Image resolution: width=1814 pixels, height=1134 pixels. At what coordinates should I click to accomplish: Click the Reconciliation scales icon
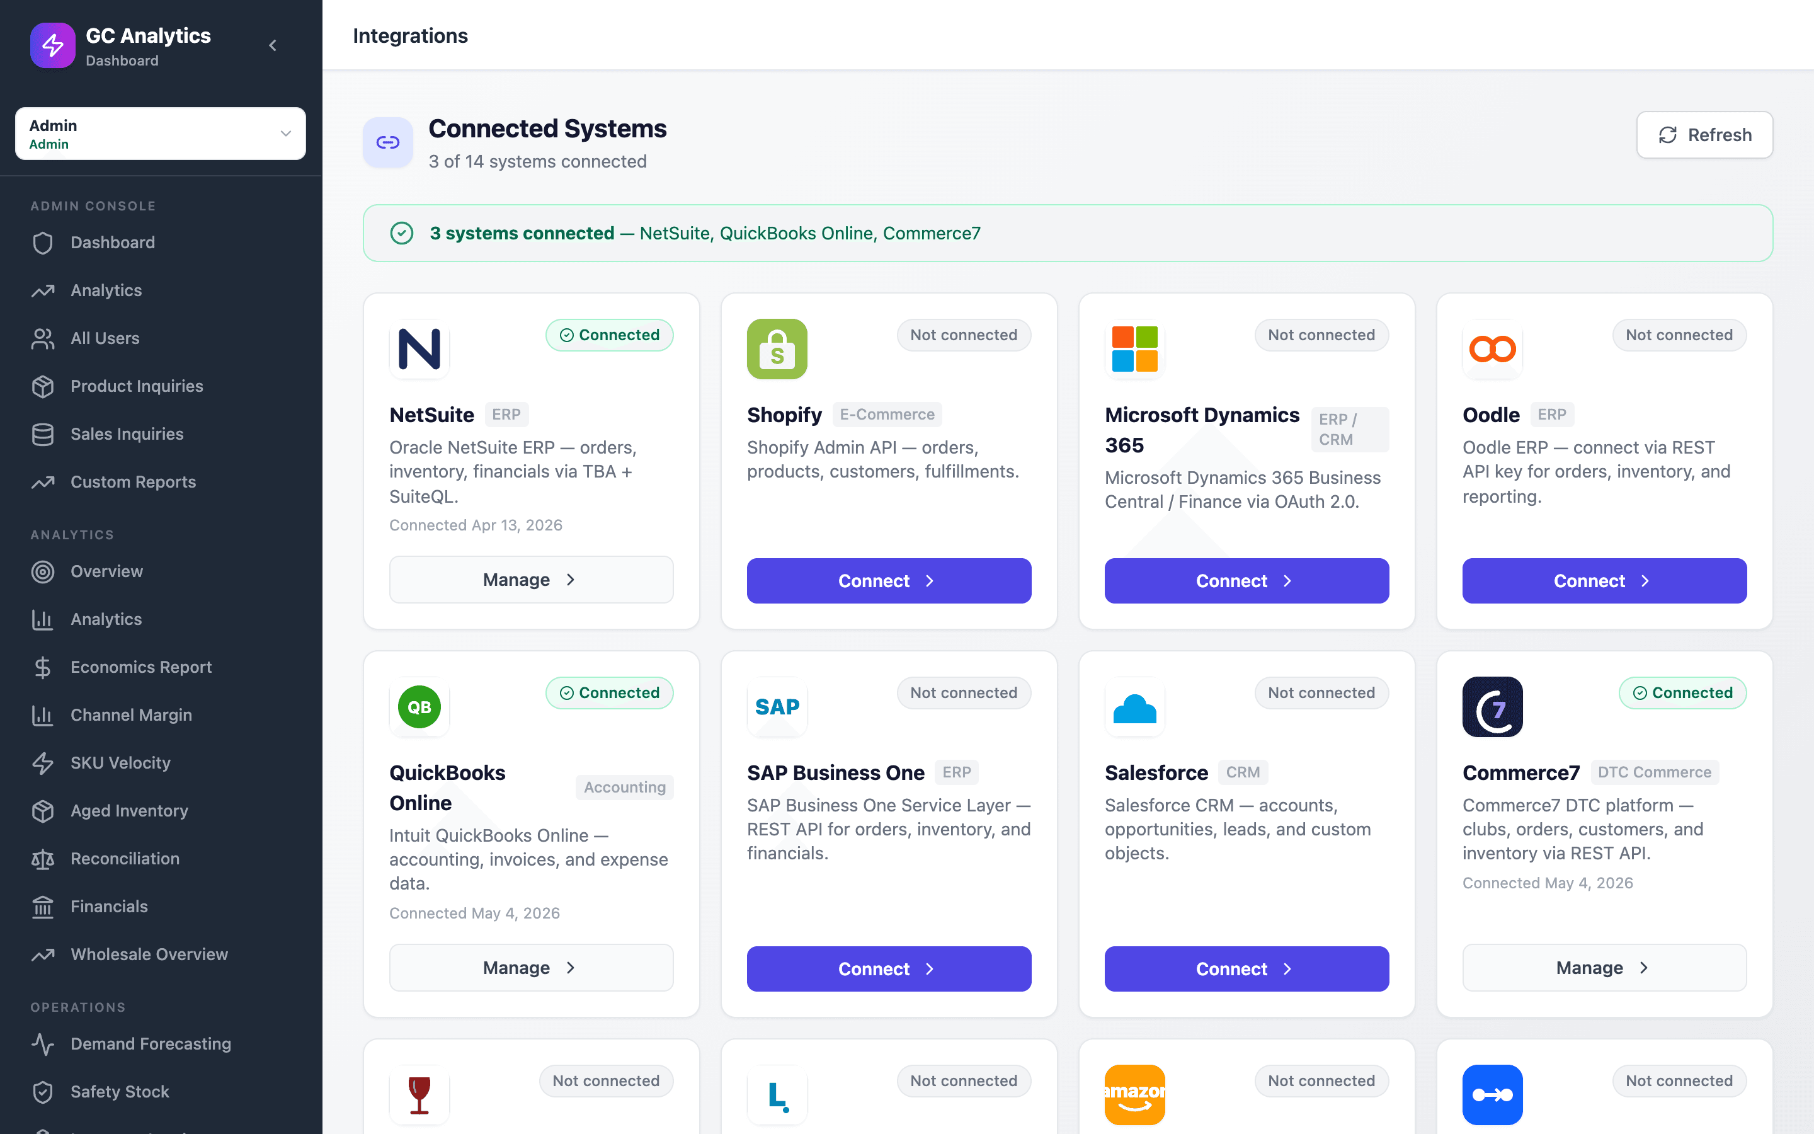[x=43, y=859]
